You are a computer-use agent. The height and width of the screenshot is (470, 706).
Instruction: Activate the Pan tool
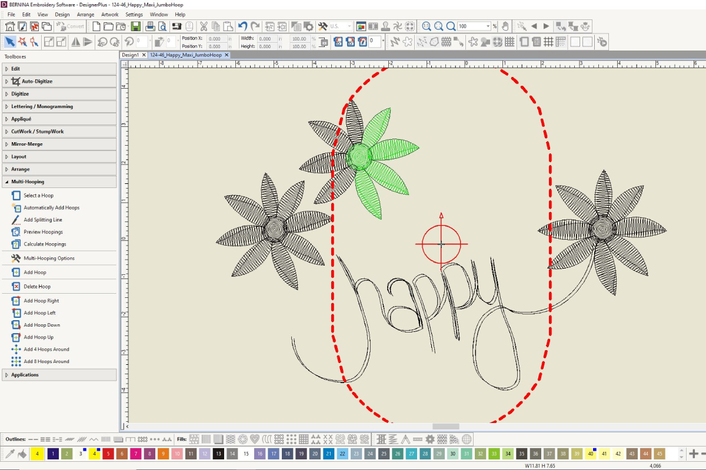[505, 25]
